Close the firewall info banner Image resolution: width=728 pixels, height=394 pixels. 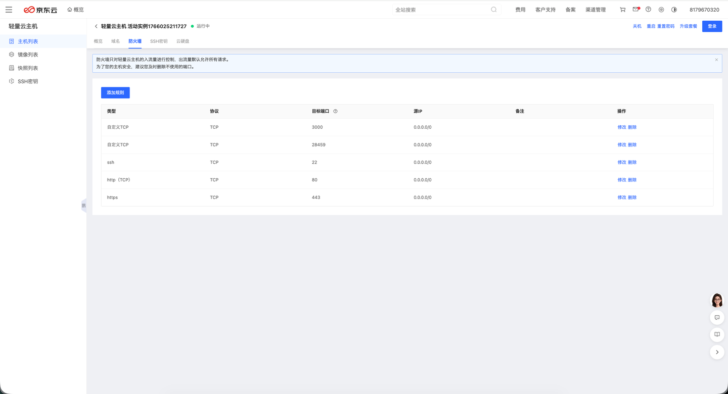click(x=716, y=60)
